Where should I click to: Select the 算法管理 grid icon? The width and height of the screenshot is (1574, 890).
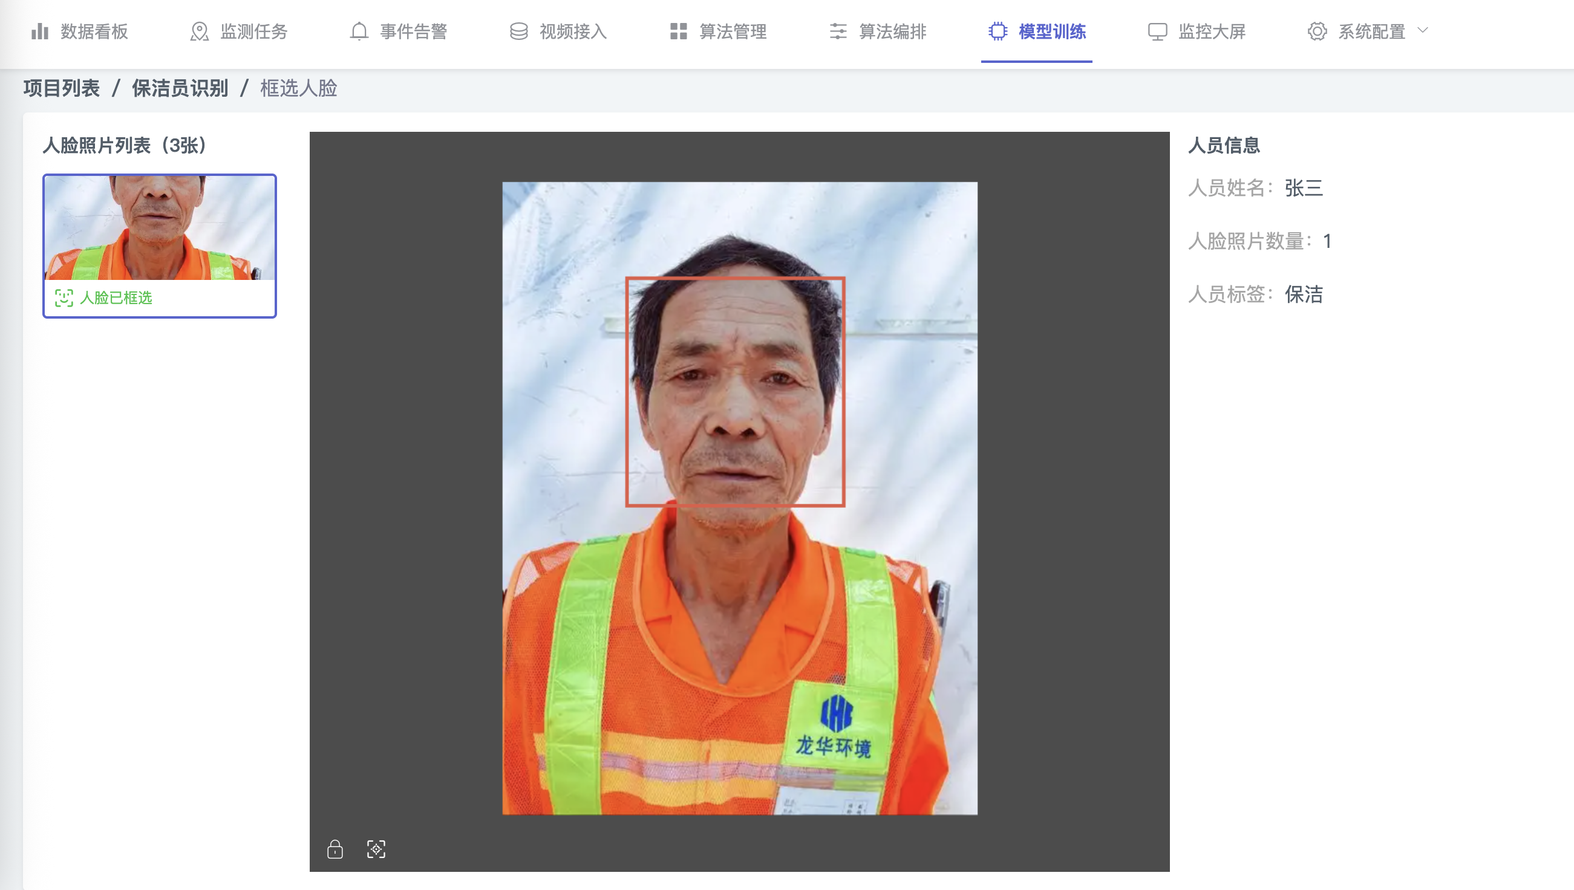678,31
